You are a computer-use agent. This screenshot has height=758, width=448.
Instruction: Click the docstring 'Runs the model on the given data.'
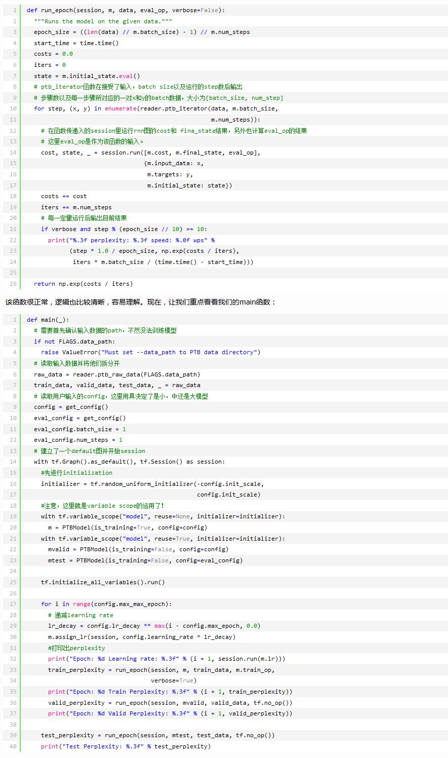[x=103, y=21]
